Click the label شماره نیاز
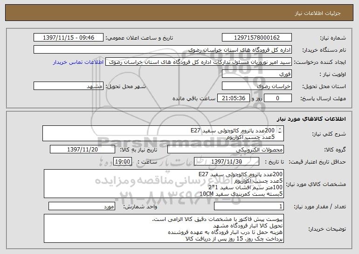The width and height of the screenshot is (359, 254). click(333, 38)
